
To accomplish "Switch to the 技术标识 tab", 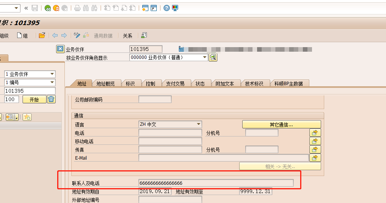I will (254, 84).
